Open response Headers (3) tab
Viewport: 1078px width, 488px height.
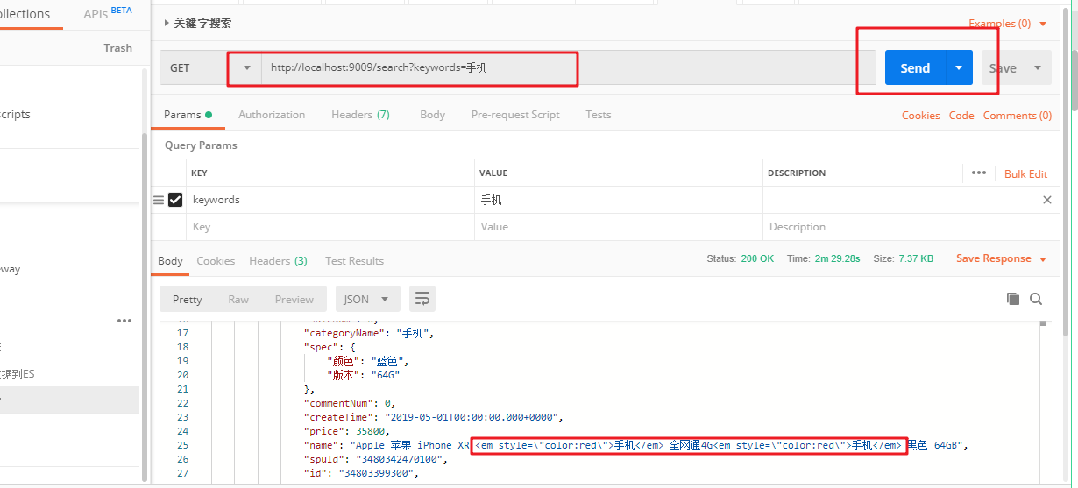278,261
